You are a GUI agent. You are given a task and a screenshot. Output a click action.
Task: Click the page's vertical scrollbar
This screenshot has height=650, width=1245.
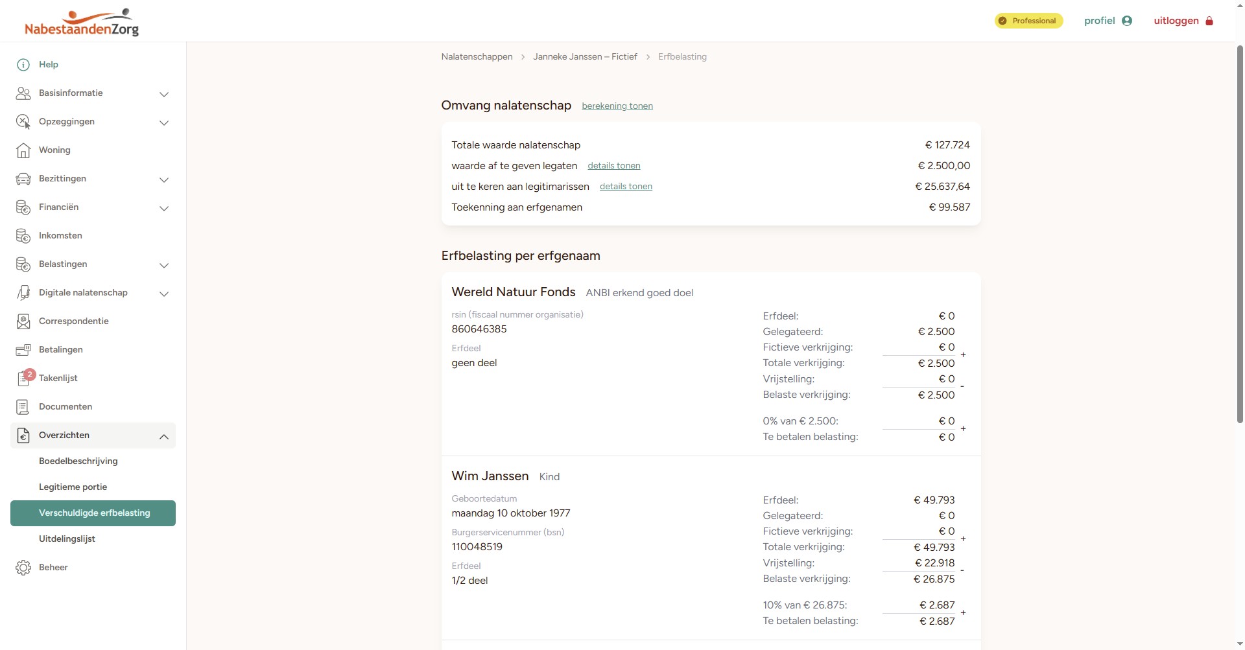1240,233
